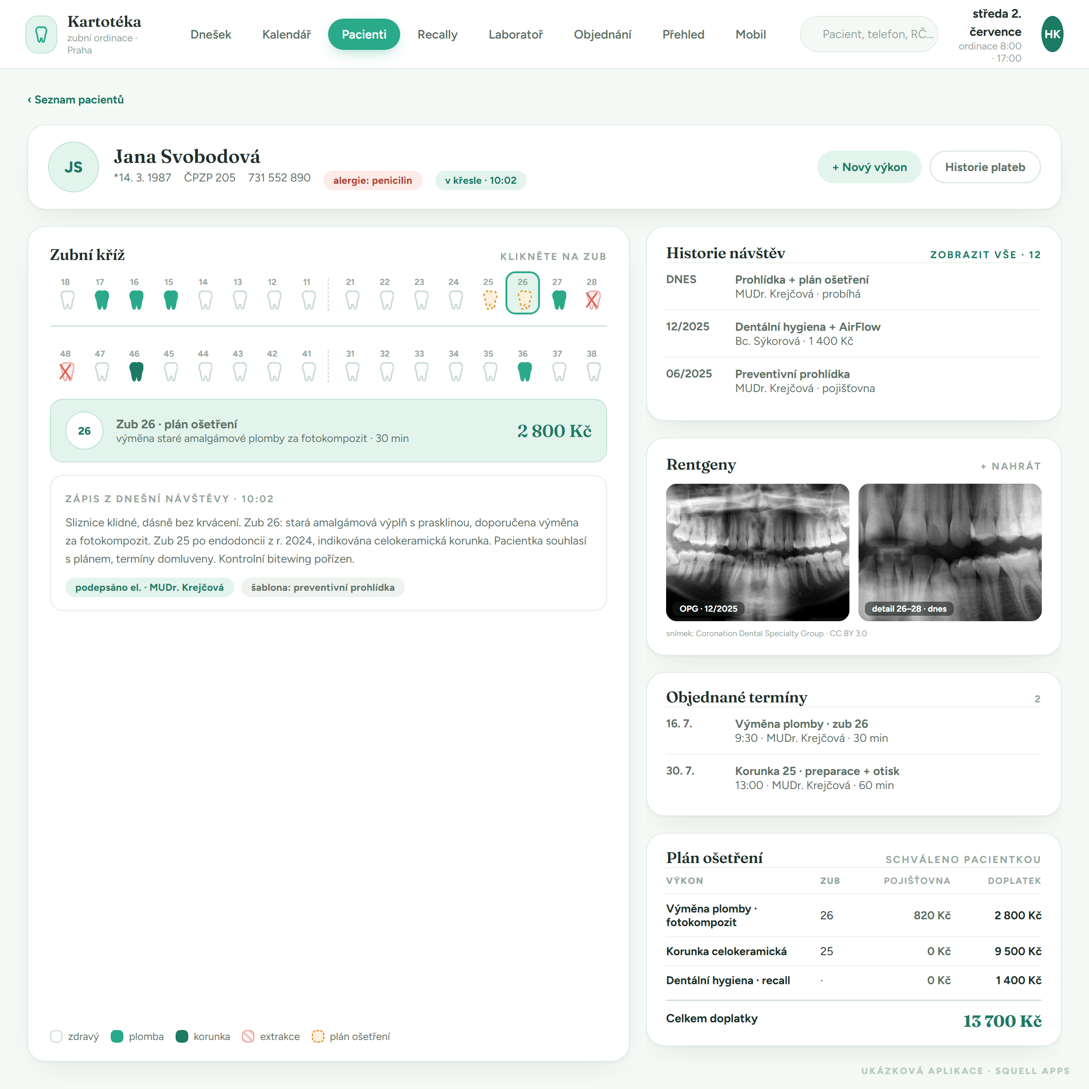This screenshot has width=1089, height=1089.
Task: Open the 12/2025 Dentální hygiena + AirFlow visit
Action: coord(854,334)
